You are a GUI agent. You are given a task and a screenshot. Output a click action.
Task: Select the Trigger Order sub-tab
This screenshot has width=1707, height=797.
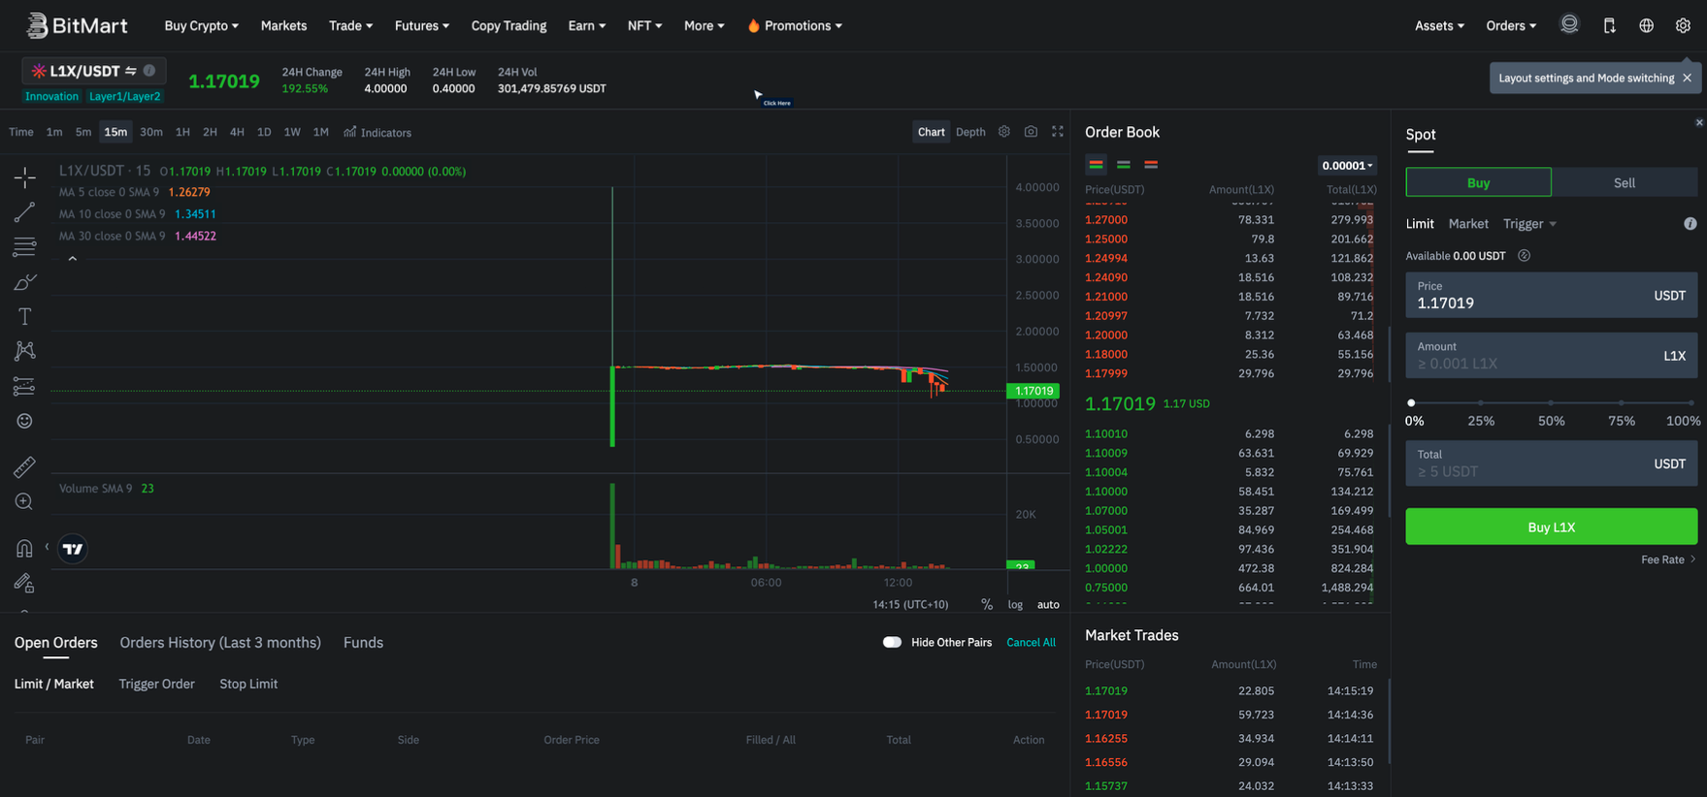click(x=156, y=684)
